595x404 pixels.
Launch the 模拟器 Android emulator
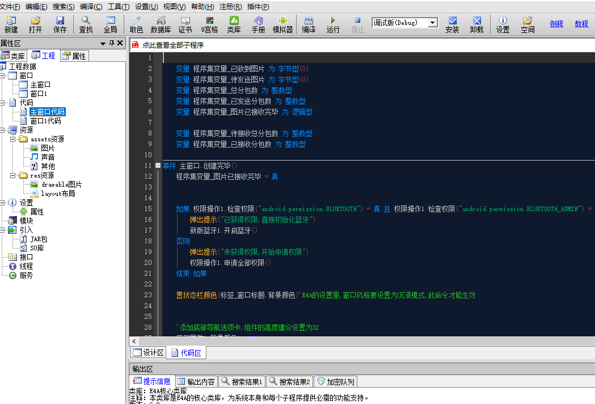(x=282, y=24)
